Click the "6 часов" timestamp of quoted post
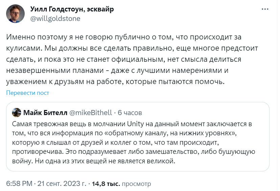The image size is (280, 191). pos(130,113)
